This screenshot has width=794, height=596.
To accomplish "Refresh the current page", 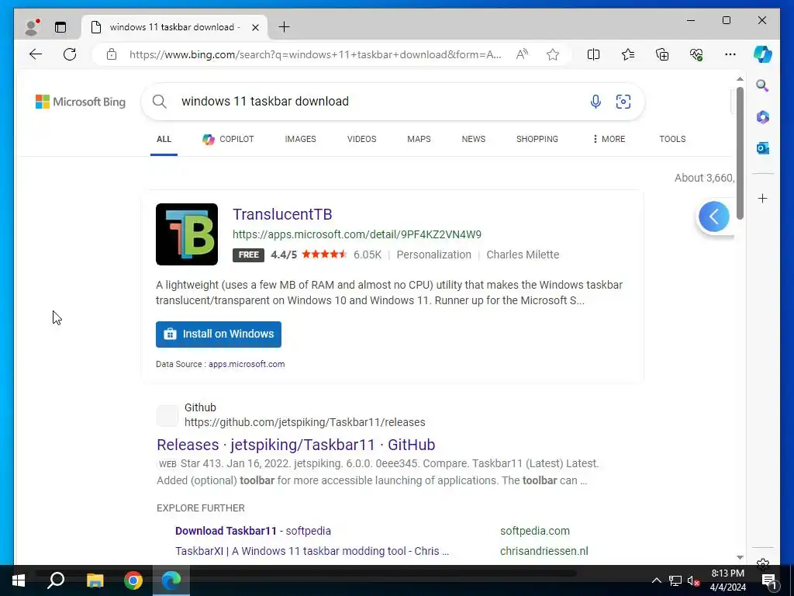I will pos(70,54).
